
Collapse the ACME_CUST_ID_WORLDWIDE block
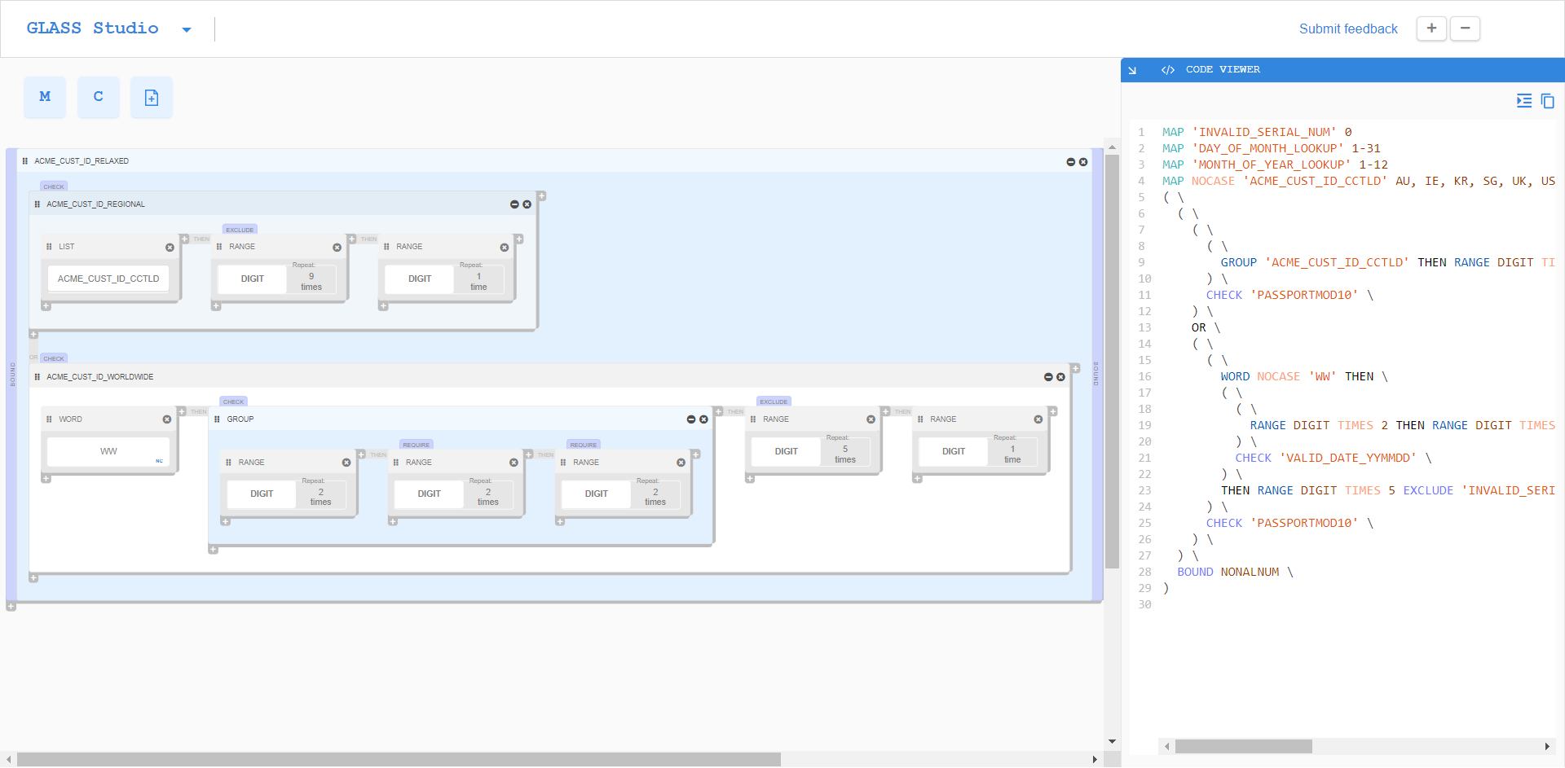pyautogui.click(x=1048, y=377)
